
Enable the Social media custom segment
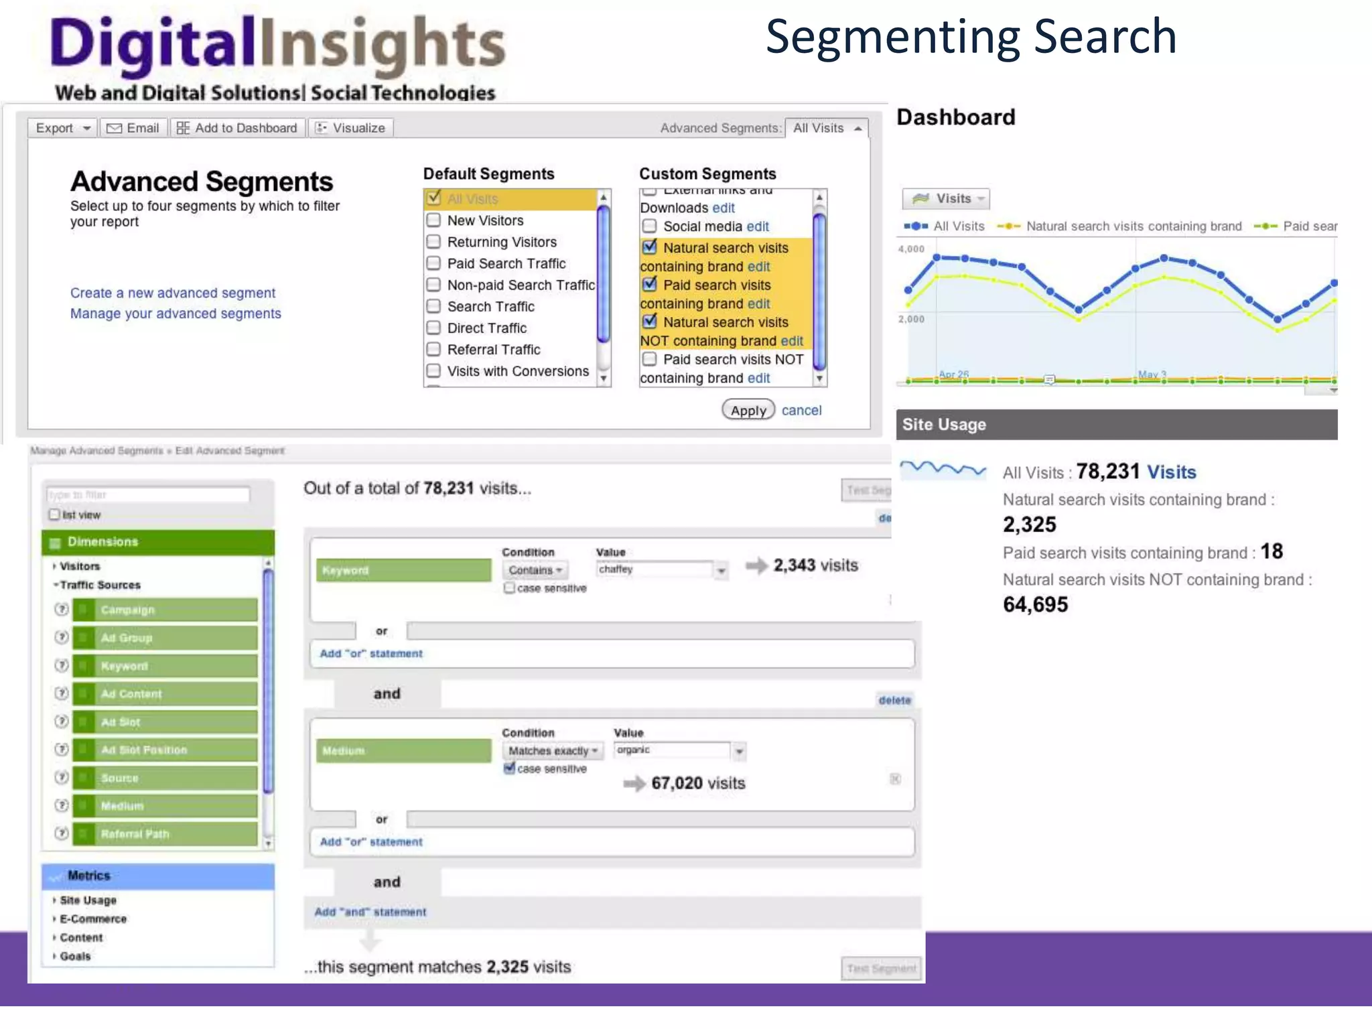(x=649, y=226)
